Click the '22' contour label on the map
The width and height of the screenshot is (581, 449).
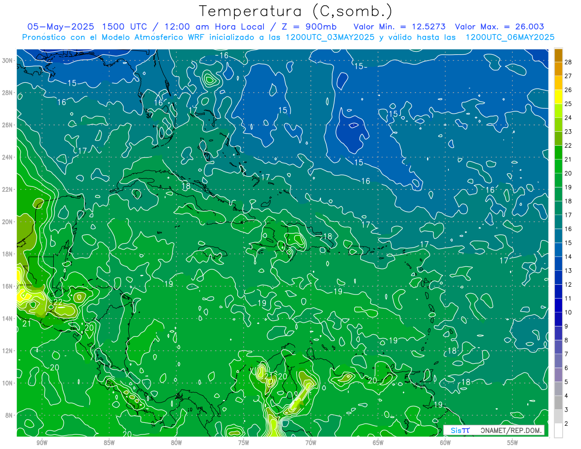(x=58, y=302)
